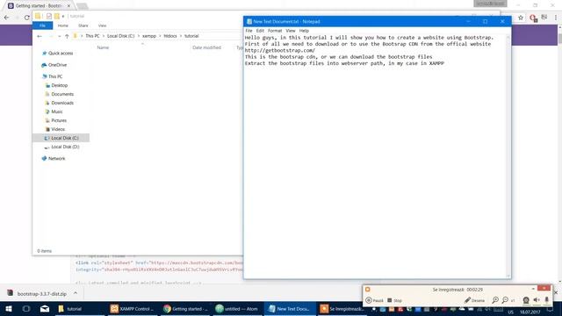Open the Home tab in File Explorer

click(x=62, y=25)
